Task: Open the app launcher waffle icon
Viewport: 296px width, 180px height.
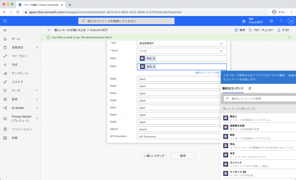Action: pyautogui.click(x=5, y=21)
